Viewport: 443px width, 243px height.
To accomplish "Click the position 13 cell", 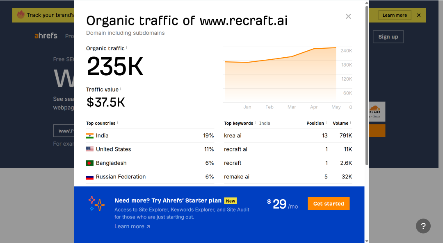I will 324,135.
